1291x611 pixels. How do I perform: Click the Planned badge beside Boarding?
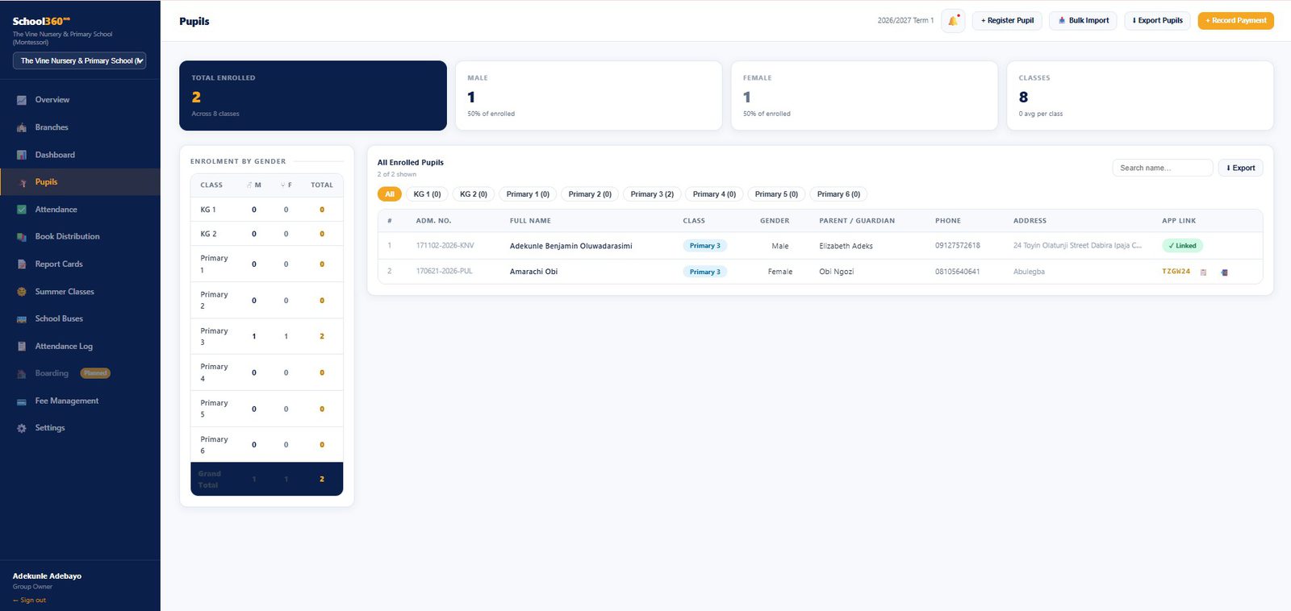point(95,373)
